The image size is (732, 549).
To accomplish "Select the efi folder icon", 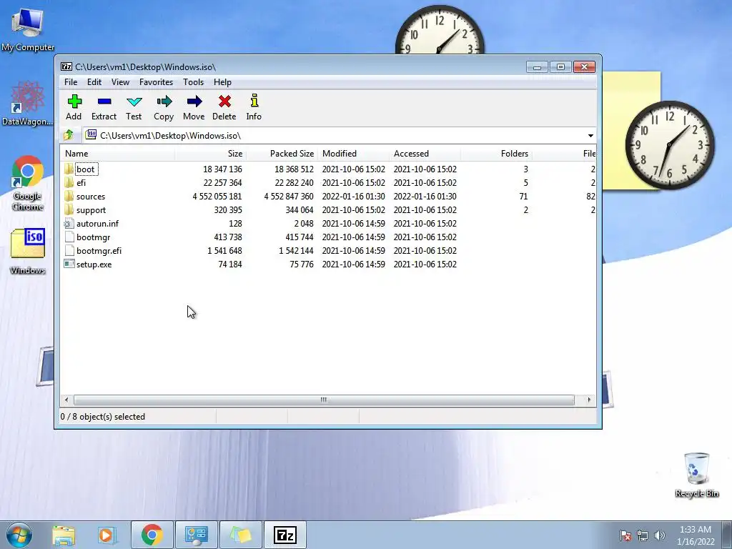I will coord(69,182).
